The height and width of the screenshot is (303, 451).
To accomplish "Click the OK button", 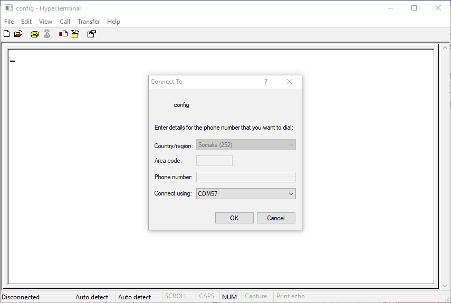I will click(234, 218).
